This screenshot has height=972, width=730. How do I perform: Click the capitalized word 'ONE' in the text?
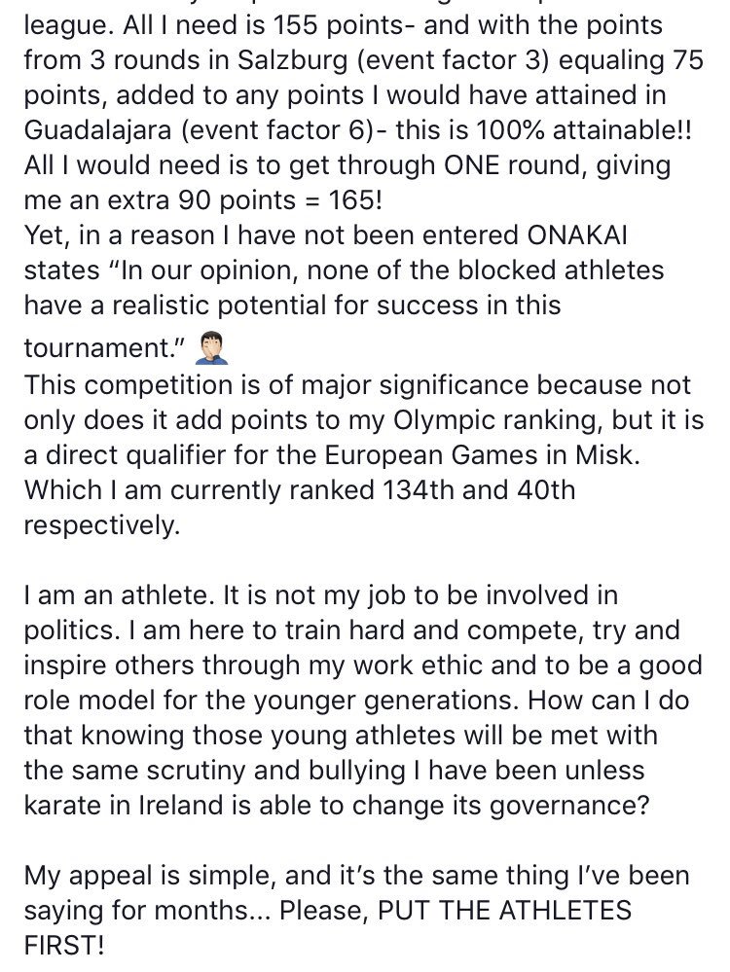pos(471,166)
